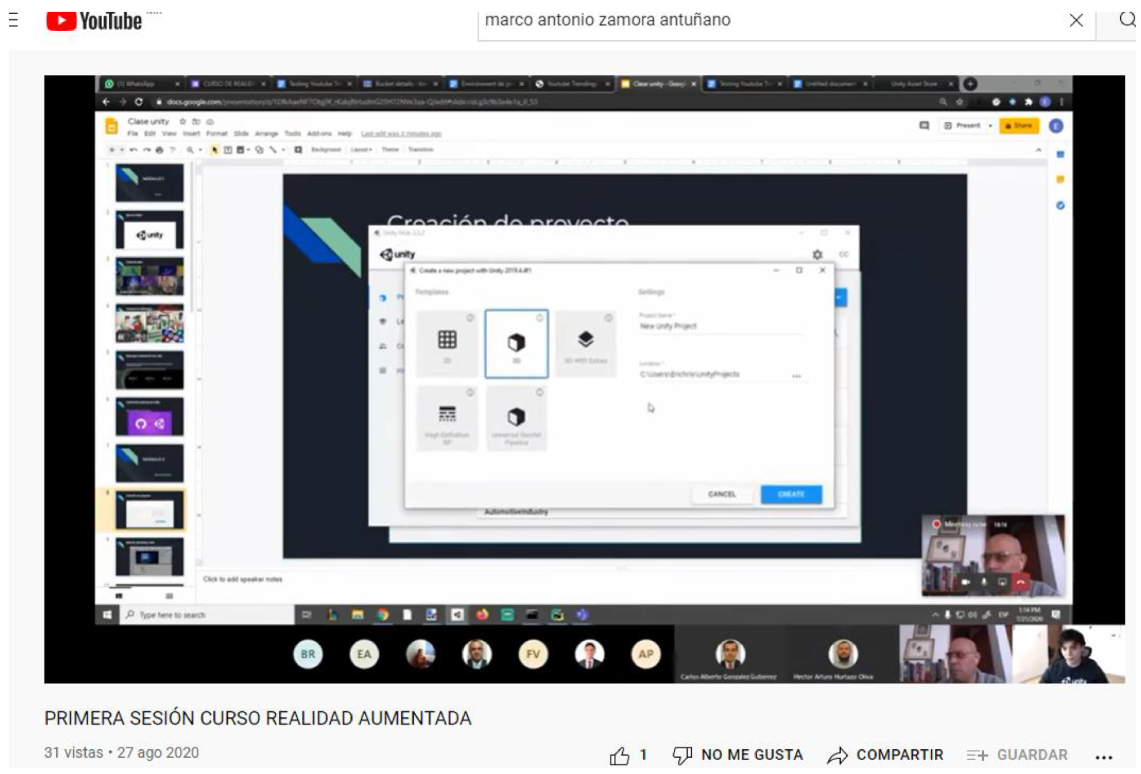Open more actions three-dot menu

[x=1103, y=757]
